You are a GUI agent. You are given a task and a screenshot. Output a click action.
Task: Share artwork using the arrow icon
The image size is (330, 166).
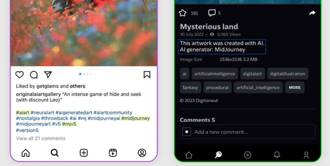[312, 13]
